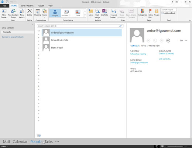Image resolution: width=192 pixels, height=148 pixels.
Task: Click the Meeting button in Communicate group
Action: pyautogui.click(x=38, y=12)
